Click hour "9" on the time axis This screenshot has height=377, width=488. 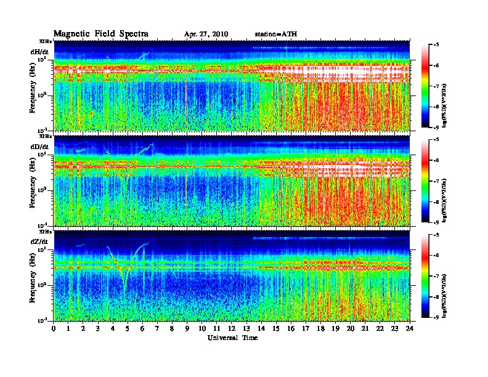[187, 328]
